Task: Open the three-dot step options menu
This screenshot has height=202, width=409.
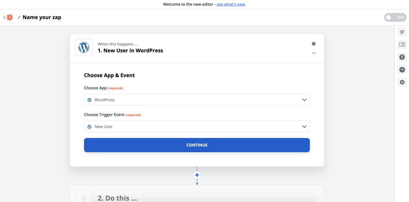Action: point(314,53)
